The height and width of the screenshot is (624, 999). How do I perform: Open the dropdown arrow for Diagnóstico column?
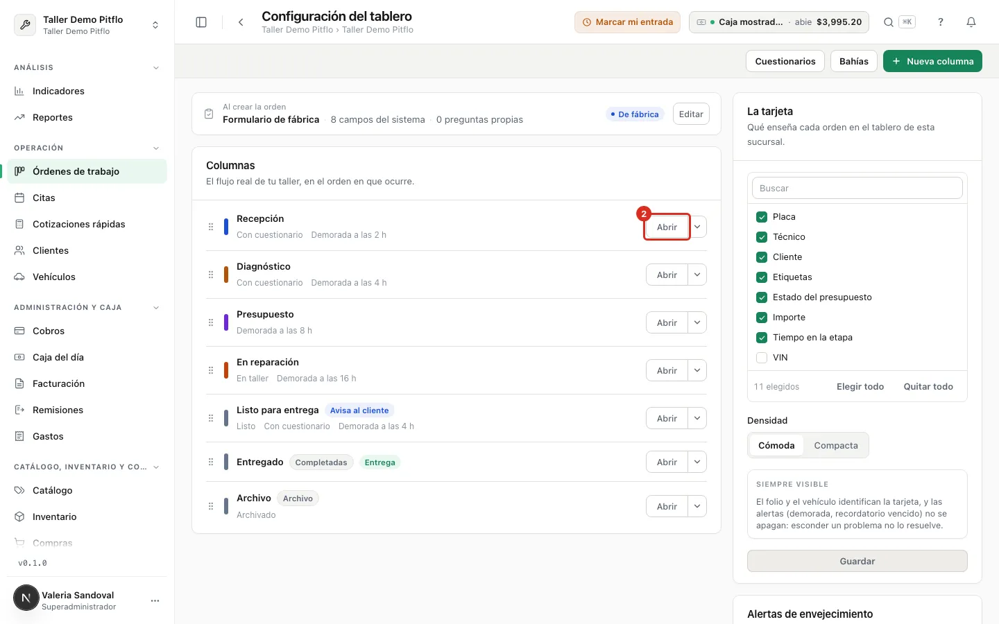pyautogui.click(x=697, y=275)
